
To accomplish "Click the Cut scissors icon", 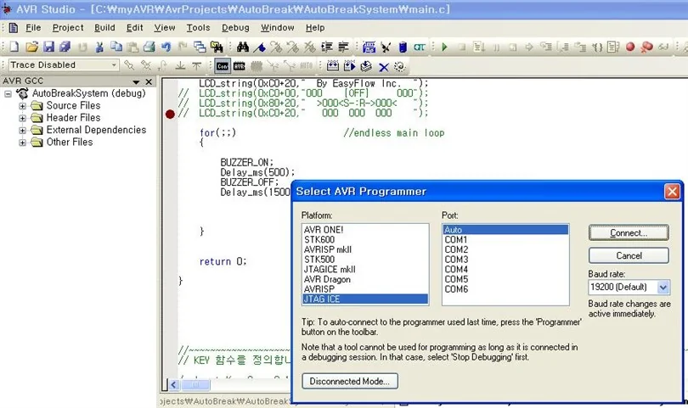I will [99, 47].
